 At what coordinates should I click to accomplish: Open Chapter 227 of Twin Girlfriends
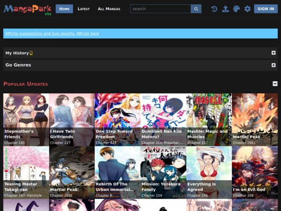pyautogui.click(x=60, y=143)
